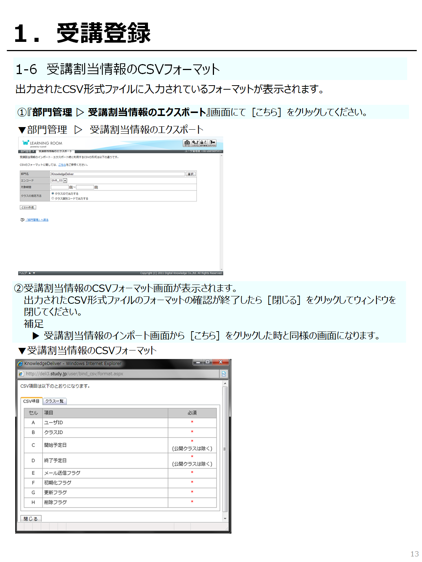The height and width of the screenshot is (562, 422).
Task: Click the 部門名 input field with /KnowledgeDeliver
Action: 117,174
